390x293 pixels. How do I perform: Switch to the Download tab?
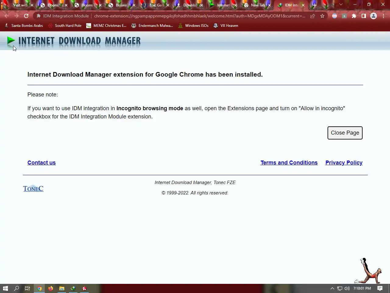point(190,5)
